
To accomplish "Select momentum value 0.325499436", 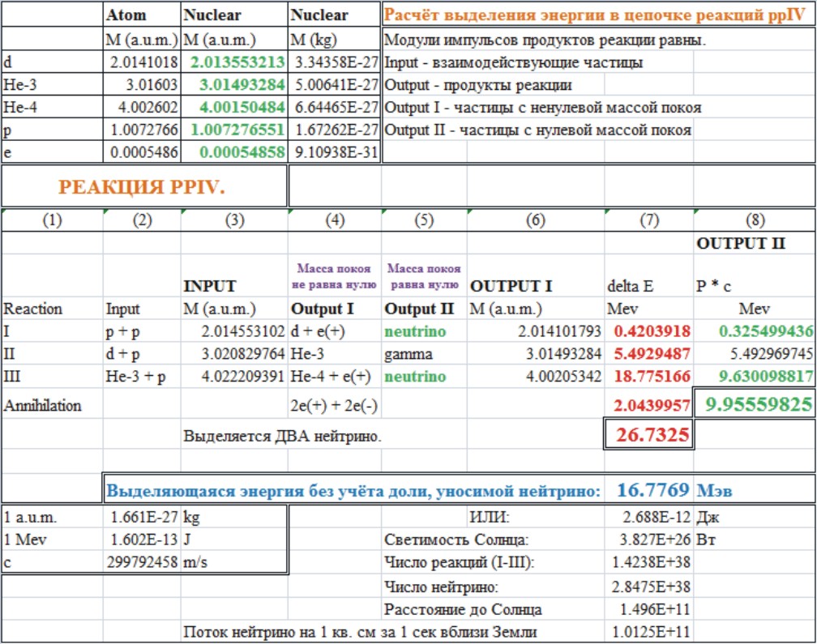I will [755, 331].
